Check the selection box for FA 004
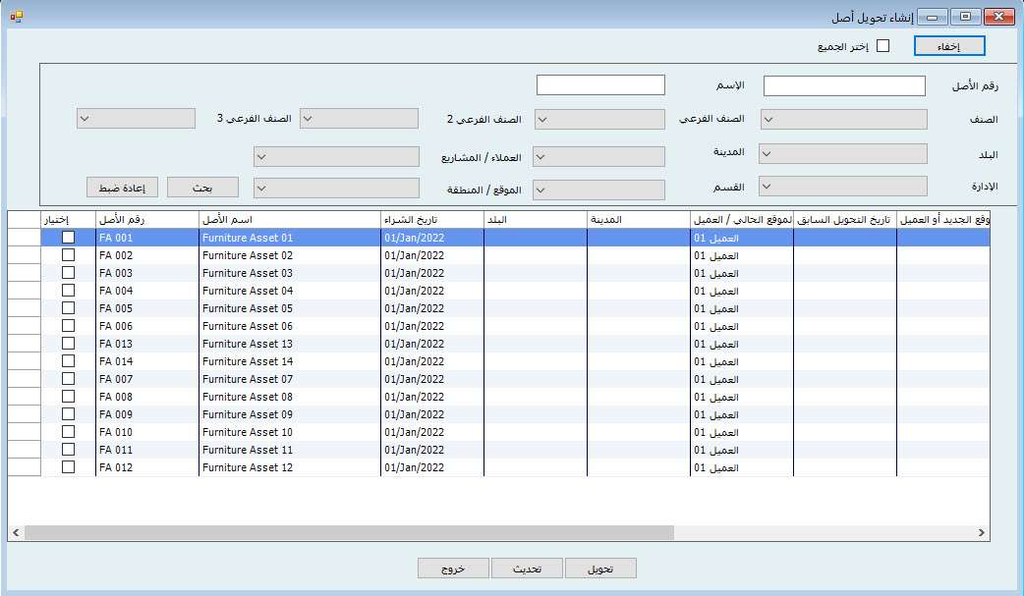 coord(68,291)
